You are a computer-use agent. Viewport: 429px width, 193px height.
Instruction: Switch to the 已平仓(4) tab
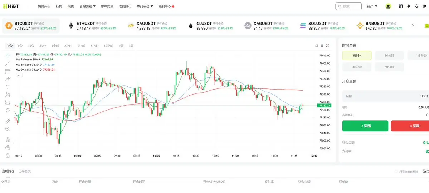tap(25, 171)
